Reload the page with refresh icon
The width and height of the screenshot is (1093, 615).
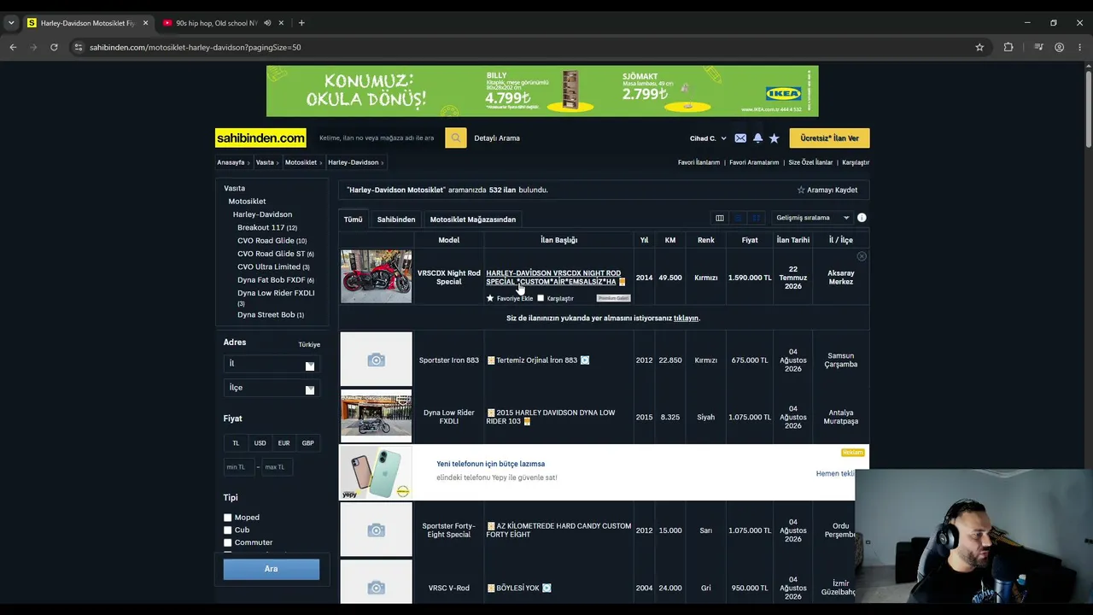(54, 47)
